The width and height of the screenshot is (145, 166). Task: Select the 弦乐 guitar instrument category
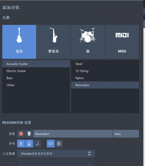point(19,42)
